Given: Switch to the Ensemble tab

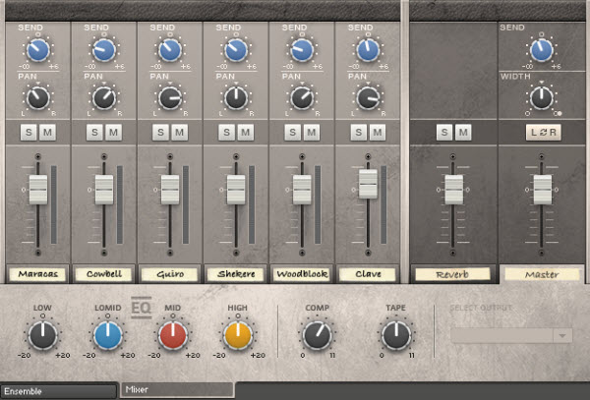Looking at the screenshot, I should point(59,391).
